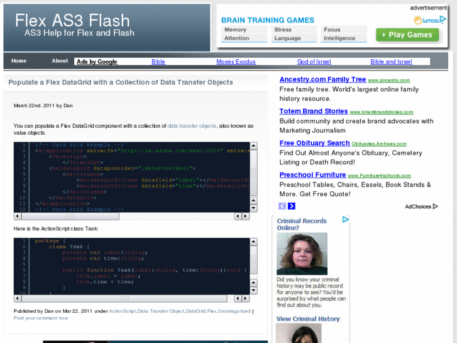The image size is (457, 343).
Task: Open the Home menu item
Action: pyautogui.click(x=19, y=60)
